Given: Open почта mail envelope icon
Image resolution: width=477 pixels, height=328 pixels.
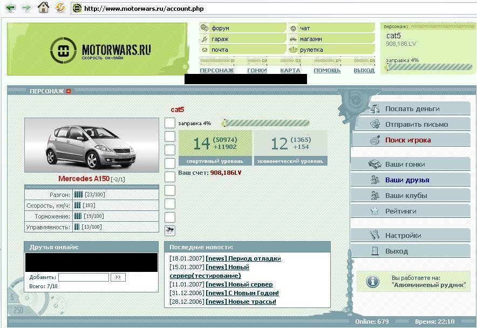Looking at the screenshot, I should pyautogui.click(x=205, y=50).
